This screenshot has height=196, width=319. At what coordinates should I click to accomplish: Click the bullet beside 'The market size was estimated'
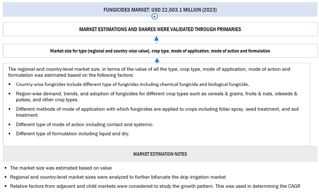coord(5,168)
